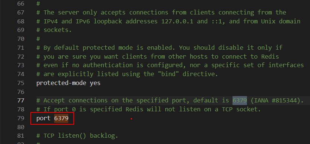Click line number 75 in gutter

[x=21, y=83]
